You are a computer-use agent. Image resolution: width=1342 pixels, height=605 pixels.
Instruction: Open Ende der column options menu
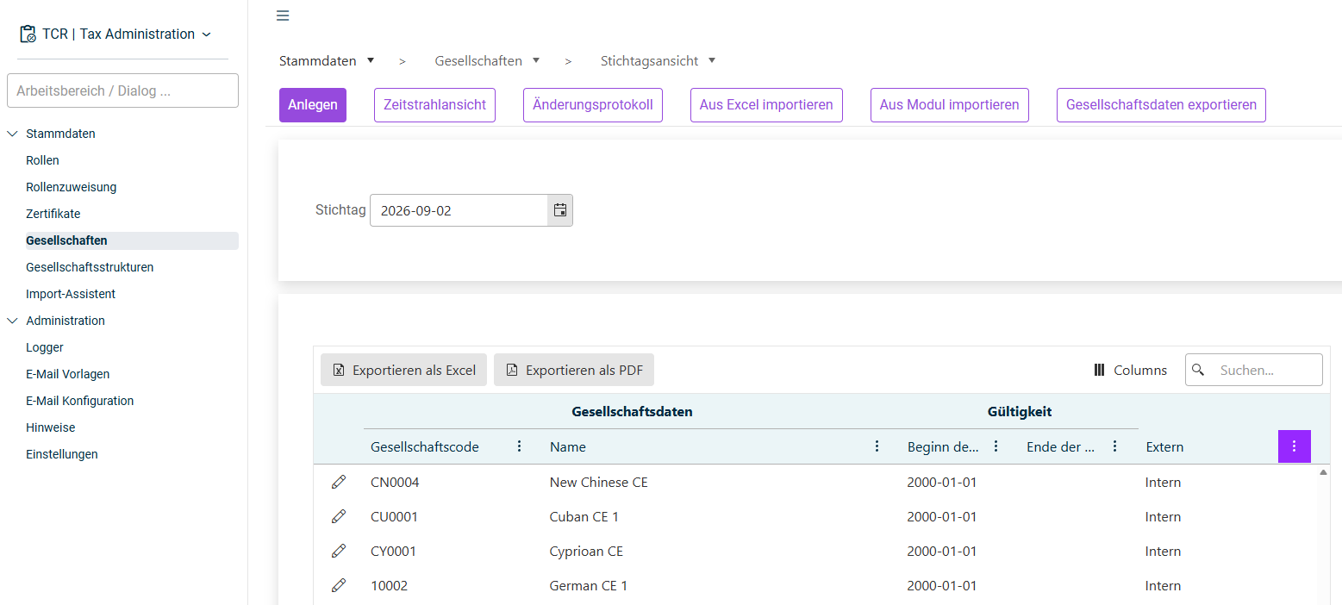click(x=1114, y=446)
